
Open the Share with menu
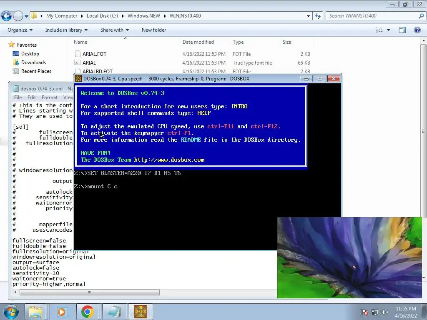(114, 30)
